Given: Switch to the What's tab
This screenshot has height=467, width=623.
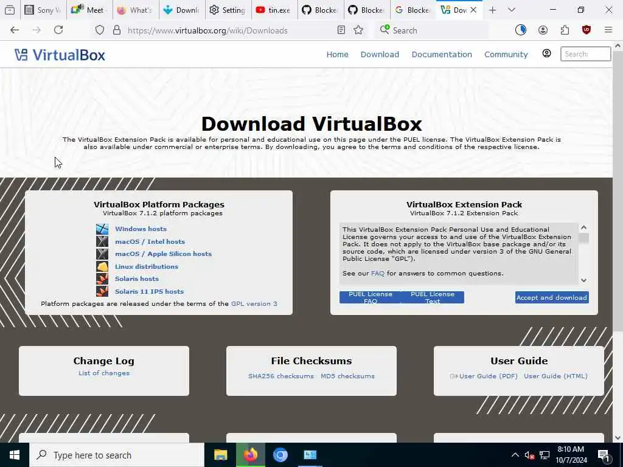Looking at the screenshot, I should tap(136, 10).
